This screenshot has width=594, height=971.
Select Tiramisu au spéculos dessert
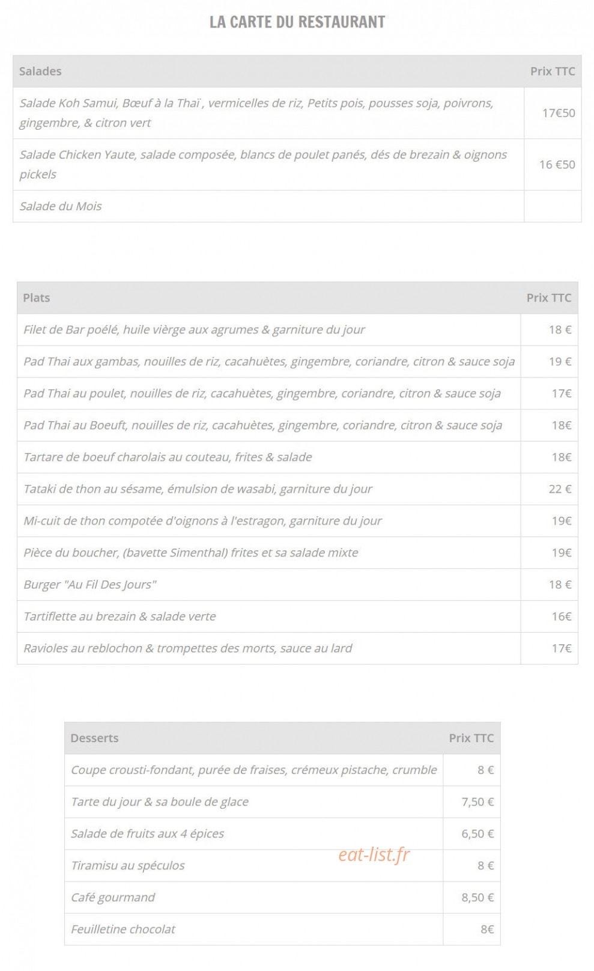[128, 866]
